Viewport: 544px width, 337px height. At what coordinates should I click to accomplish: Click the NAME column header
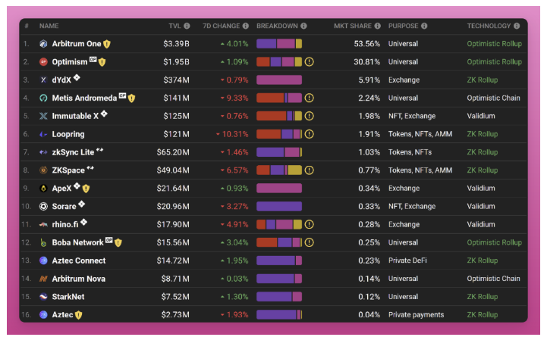tap(49, 26)
